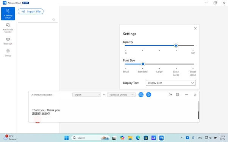
Task: Click the Import File button
Action: point(31,11)
